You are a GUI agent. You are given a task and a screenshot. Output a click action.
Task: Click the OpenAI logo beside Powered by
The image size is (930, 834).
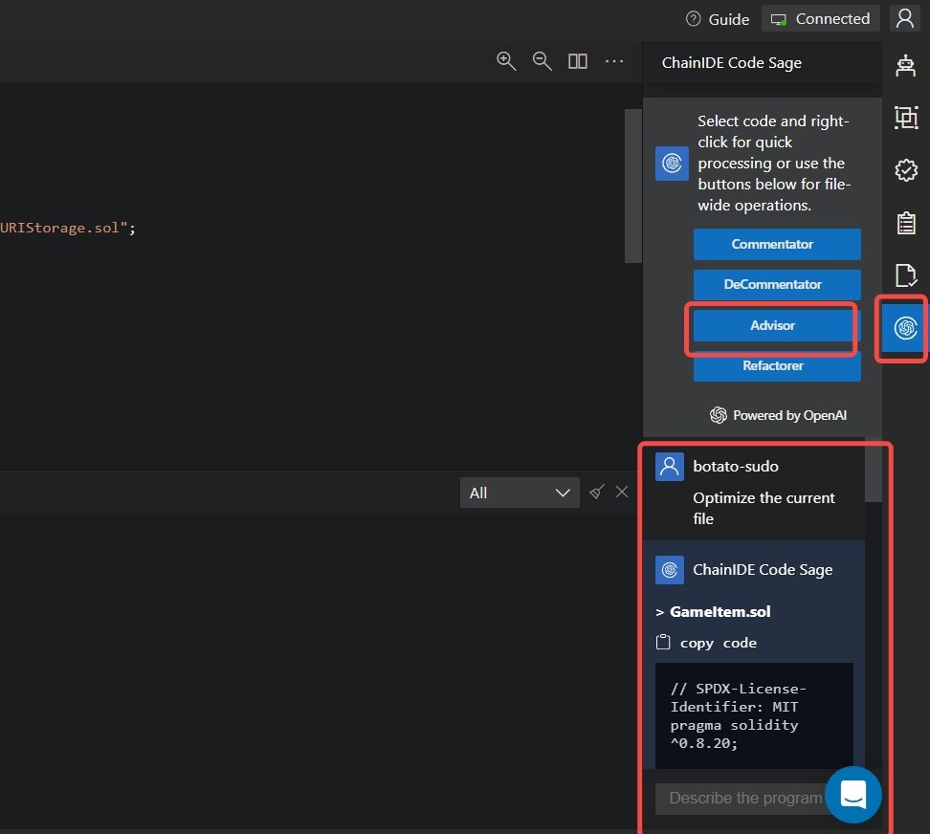(719, 415)
